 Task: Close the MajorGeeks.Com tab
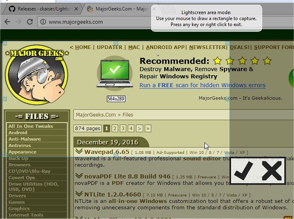point(154,9)
